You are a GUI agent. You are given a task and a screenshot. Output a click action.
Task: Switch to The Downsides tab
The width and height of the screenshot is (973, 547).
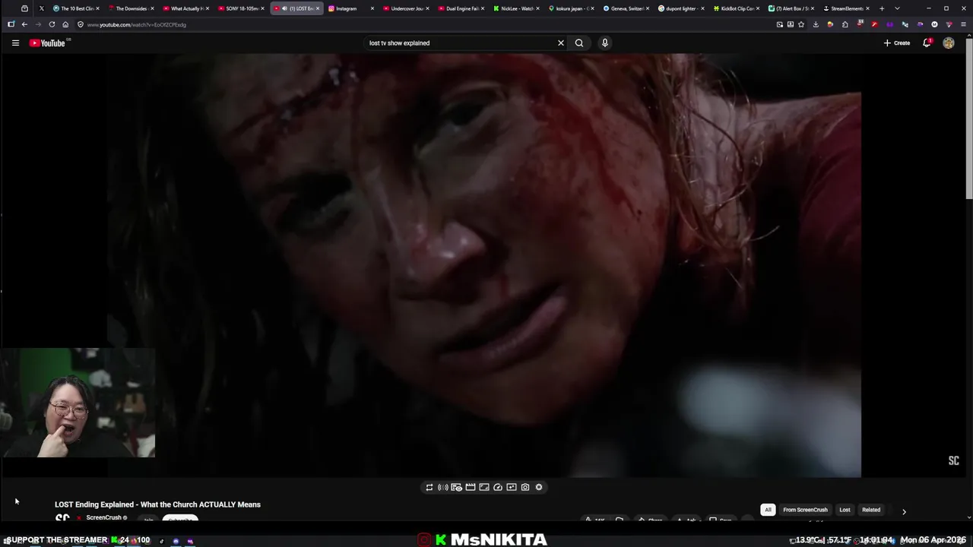(131, 8)
